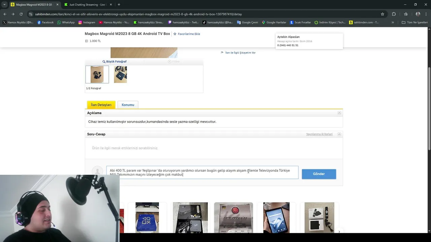Switch to Konumu tab

click(128, 105)
